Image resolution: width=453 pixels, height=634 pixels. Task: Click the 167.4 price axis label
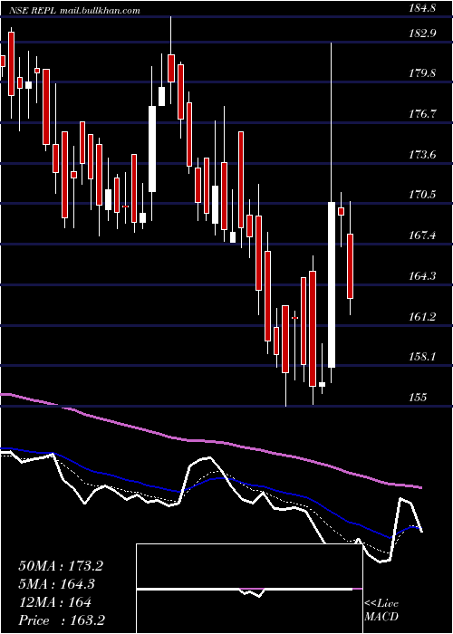[422, 235]
